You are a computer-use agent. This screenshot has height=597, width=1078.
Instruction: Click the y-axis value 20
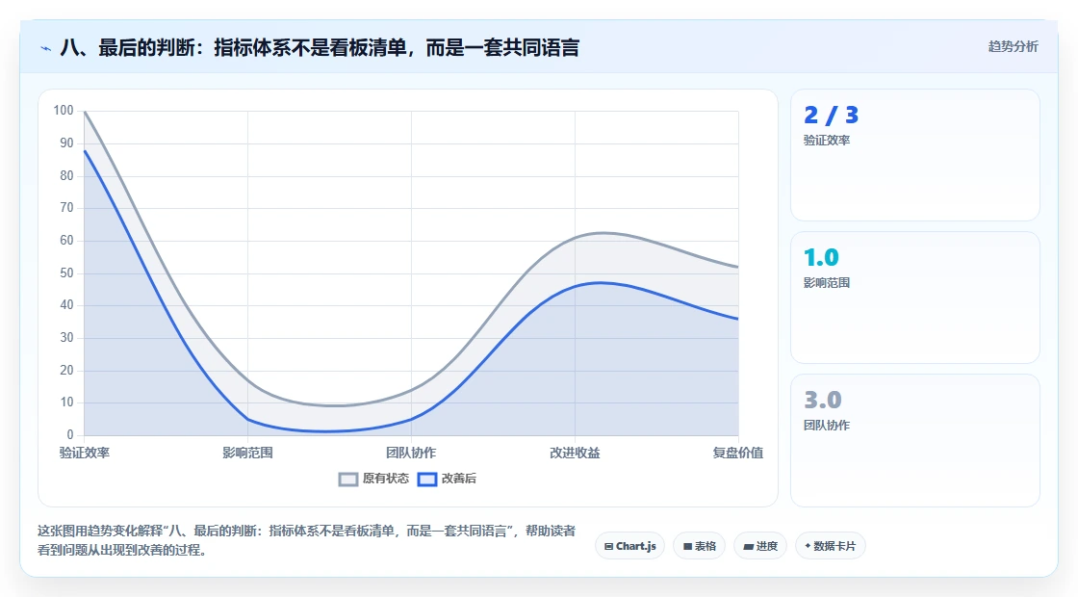[x=66, y=370]
